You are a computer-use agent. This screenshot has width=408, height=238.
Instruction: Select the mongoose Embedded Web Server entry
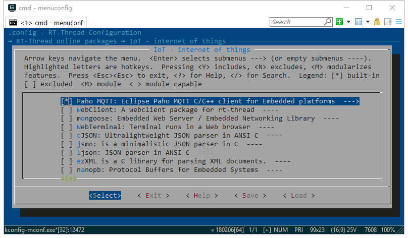click(x=196, y=118)
